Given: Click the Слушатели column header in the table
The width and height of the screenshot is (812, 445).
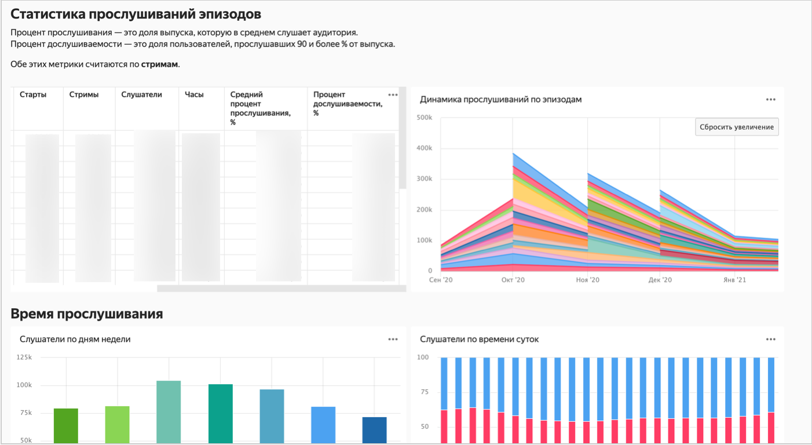Looking at the screenshot, I should (x=141, y=94).
